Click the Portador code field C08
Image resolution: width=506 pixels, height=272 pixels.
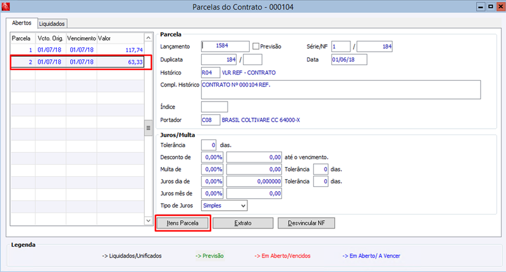tap(211, 120)
